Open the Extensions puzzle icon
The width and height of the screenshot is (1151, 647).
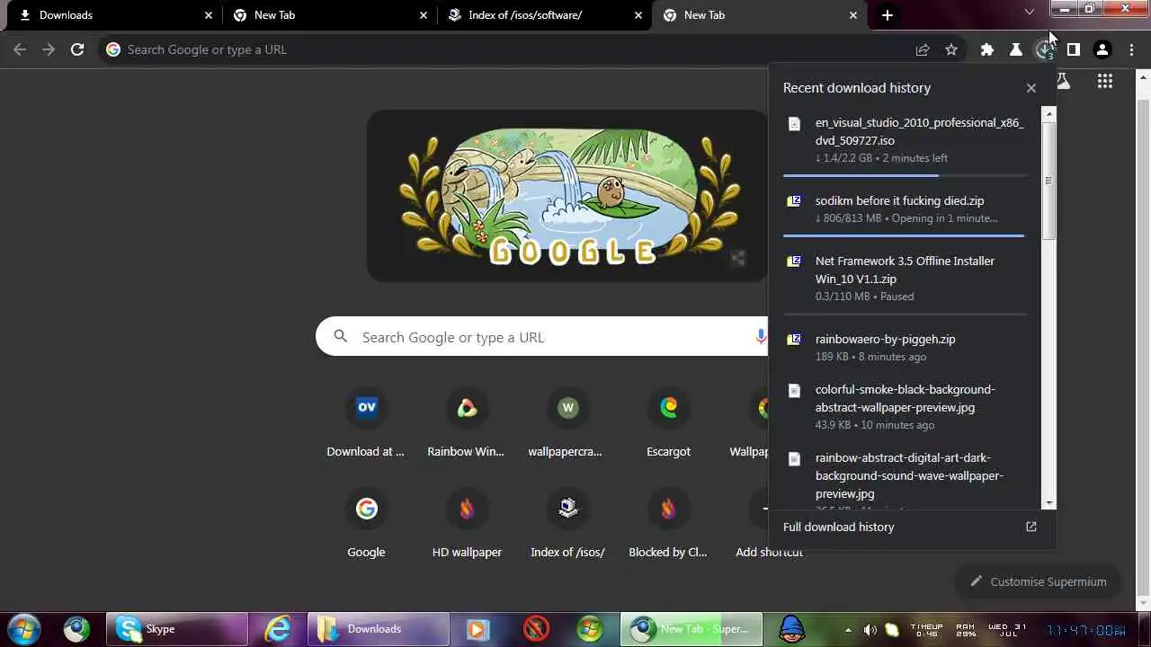click(987, 49)
